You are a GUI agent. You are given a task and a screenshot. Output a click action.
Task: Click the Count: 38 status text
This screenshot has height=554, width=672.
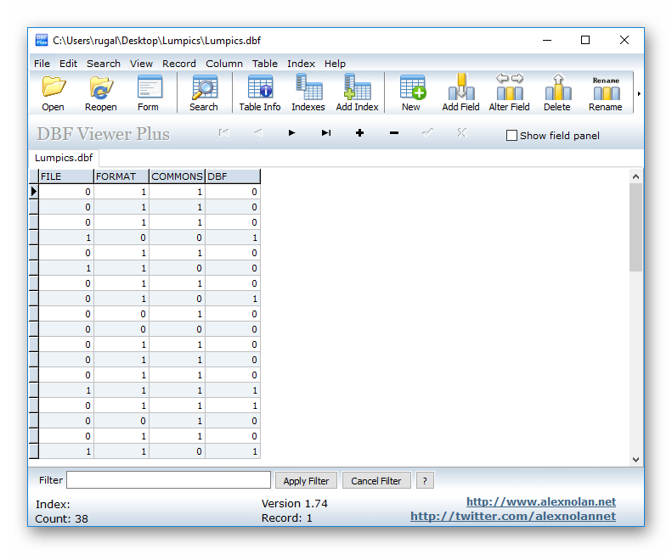pos(62,518)
